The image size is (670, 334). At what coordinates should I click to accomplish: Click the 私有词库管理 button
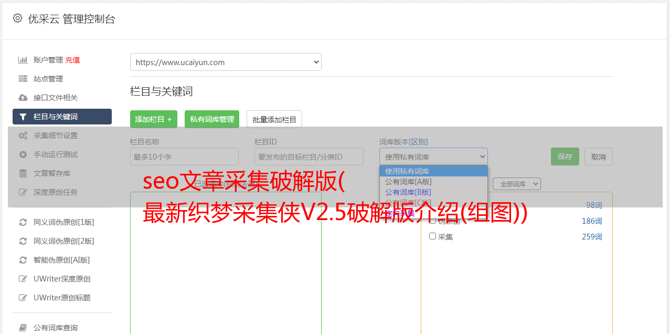click(x=212, y=119)
